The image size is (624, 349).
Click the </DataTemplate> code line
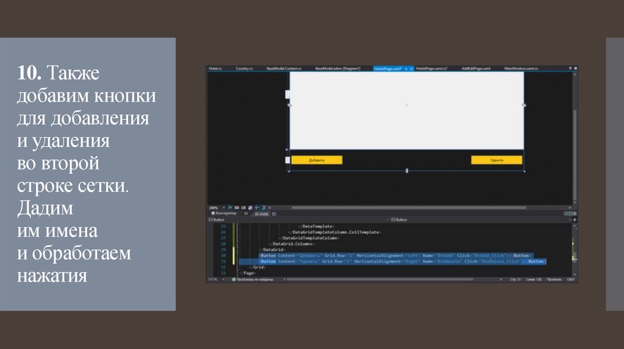tap(316, 226)
